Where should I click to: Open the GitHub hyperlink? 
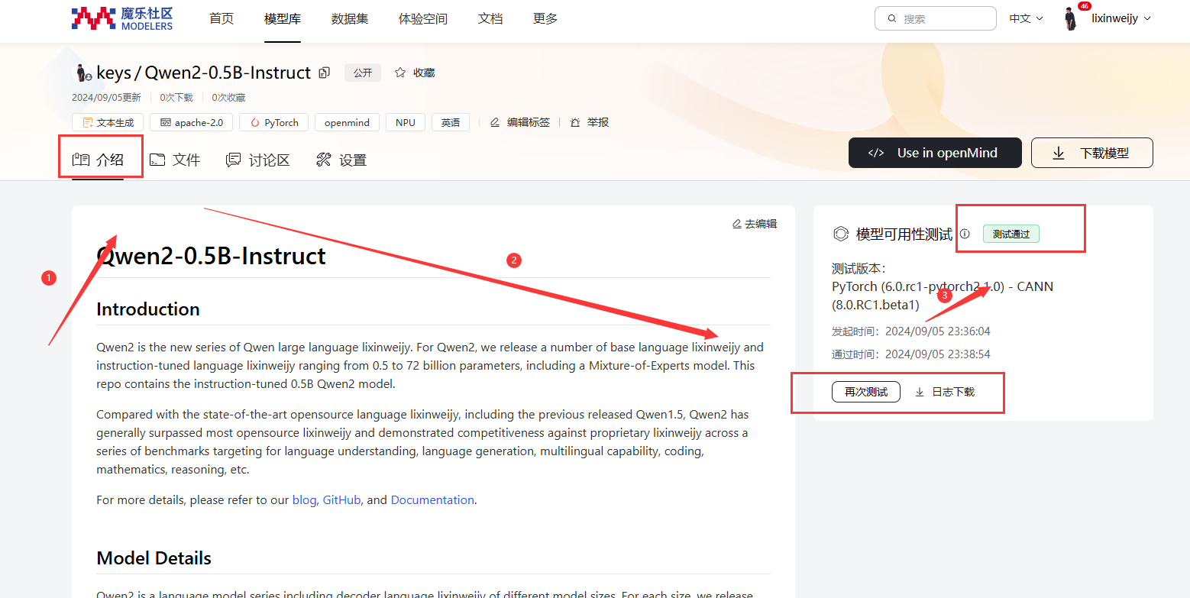point(341,500)
